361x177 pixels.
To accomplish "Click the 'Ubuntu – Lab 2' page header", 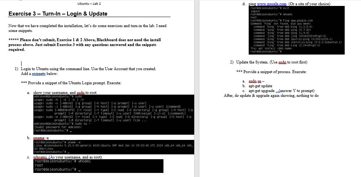I will point(89,4).
